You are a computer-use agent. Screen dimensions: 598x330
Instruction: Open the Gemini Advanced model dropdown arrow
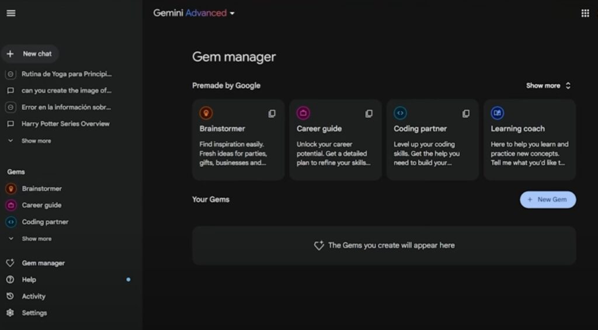pyautogui.click(x=232, y=13)
